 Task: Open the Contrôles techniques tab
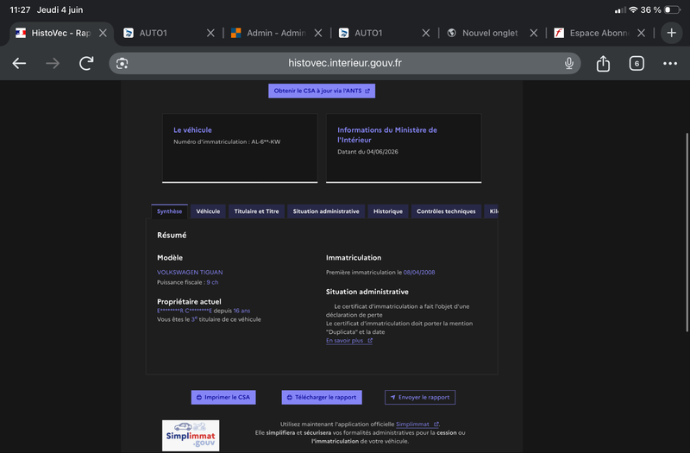click(446, 211)
